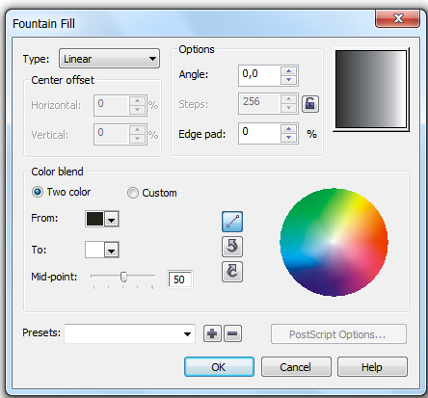Open Help for Fountain Fill
Screen dimensions: 428x398
point(372,367)
